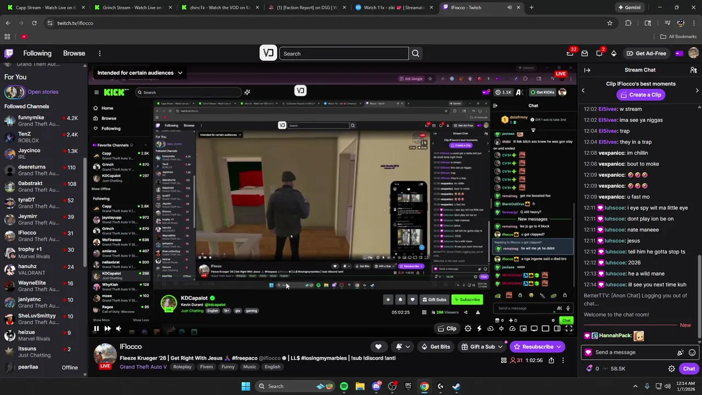Screen dimensions: 702x395
Task: Focus the Twitch search field
Action: (344, 53)
